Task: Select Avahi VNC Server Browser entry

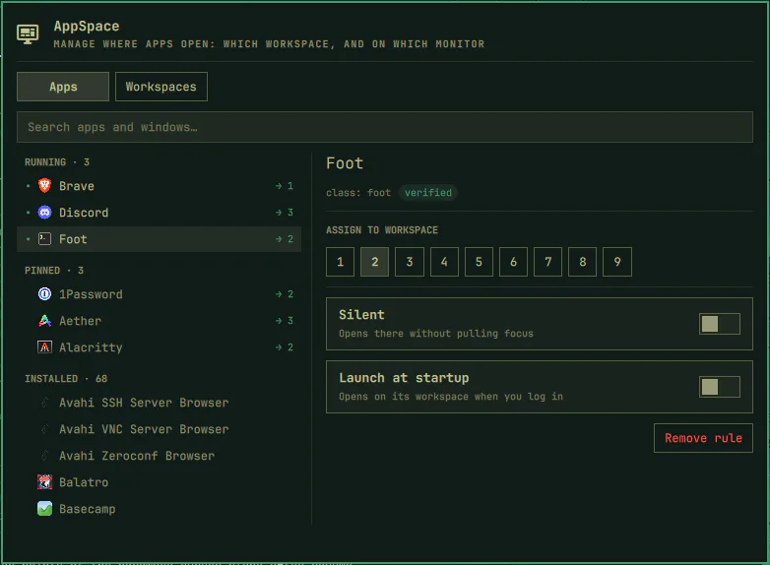Action: pyautogui.click(x=160, y=429)
